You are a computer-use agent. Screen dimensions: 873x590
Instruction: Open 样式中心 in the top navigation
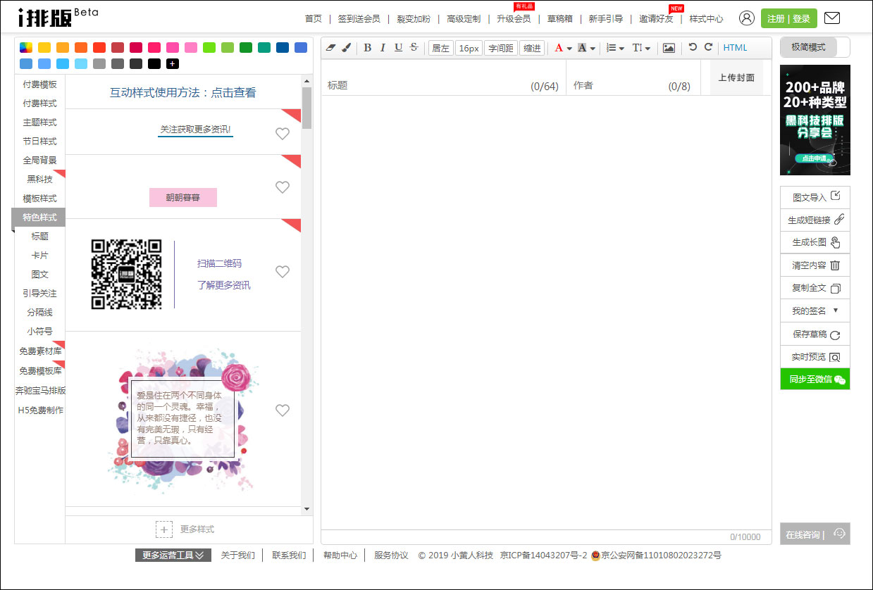706,19
